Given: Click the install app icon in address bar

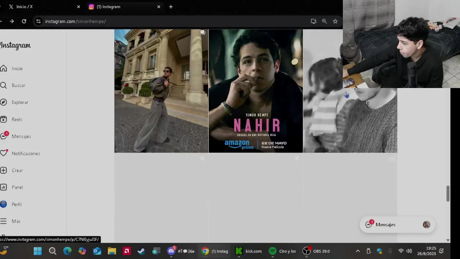Looking at the screenshot, I should click(x=313, y=21).
